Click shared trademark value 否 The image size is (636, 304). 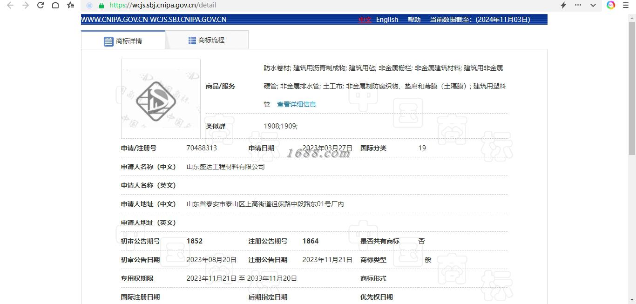click(421, 241)
